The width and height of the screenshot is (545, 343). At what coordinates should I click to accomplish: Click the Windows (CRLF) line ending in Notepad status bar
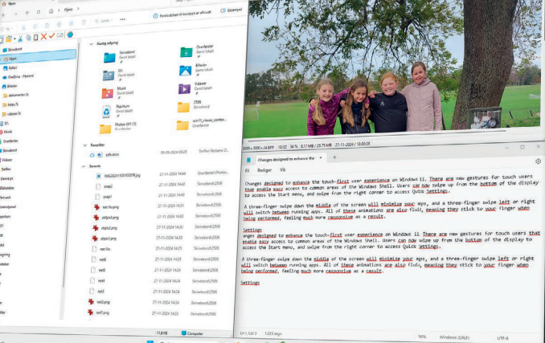(x=454, y=337)
